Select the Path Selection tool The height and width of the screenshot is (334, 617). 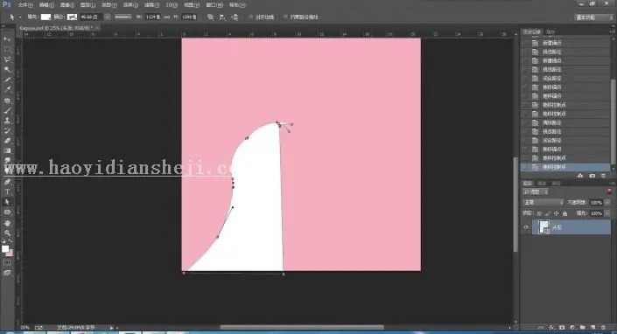coord(7,202)
